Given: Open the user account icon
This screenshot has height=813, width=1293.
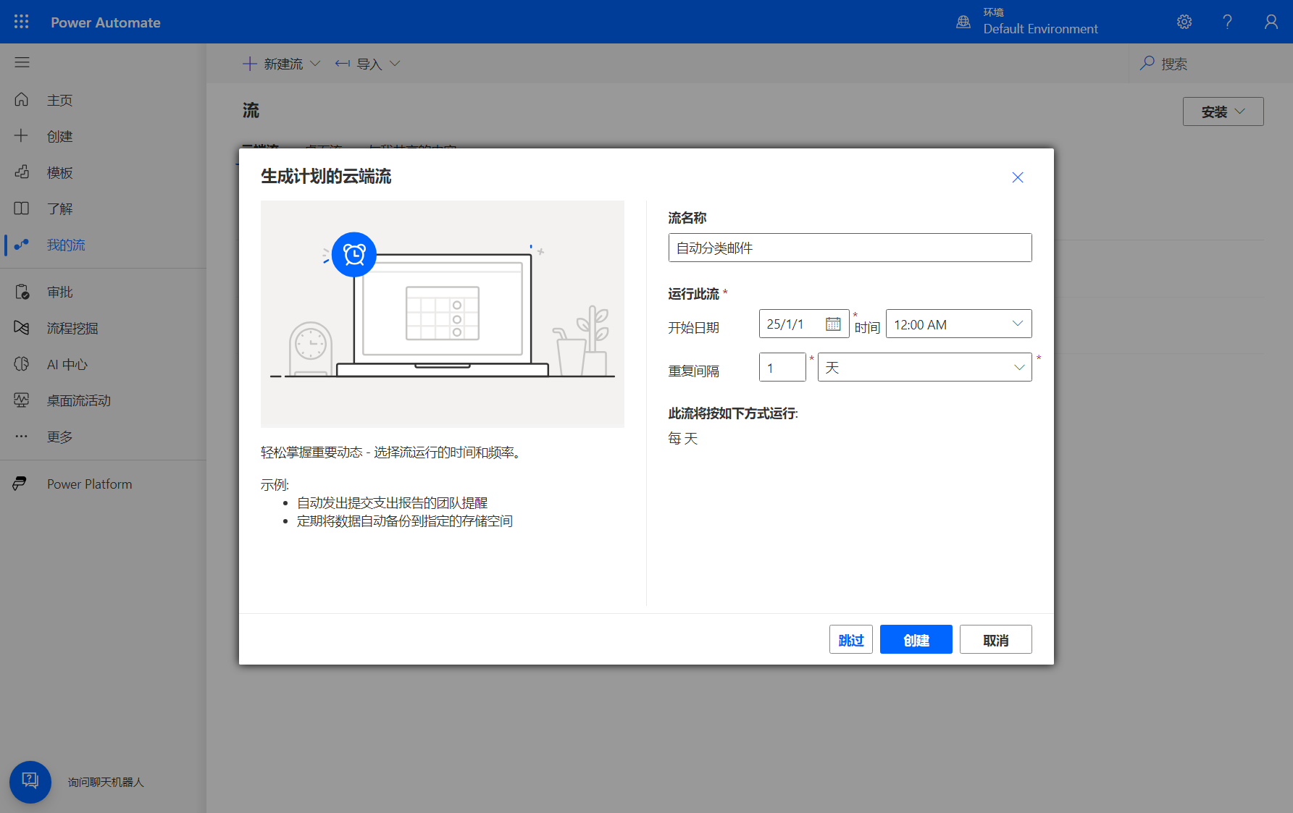Looking at the screenshot, I should point(1271,22).
